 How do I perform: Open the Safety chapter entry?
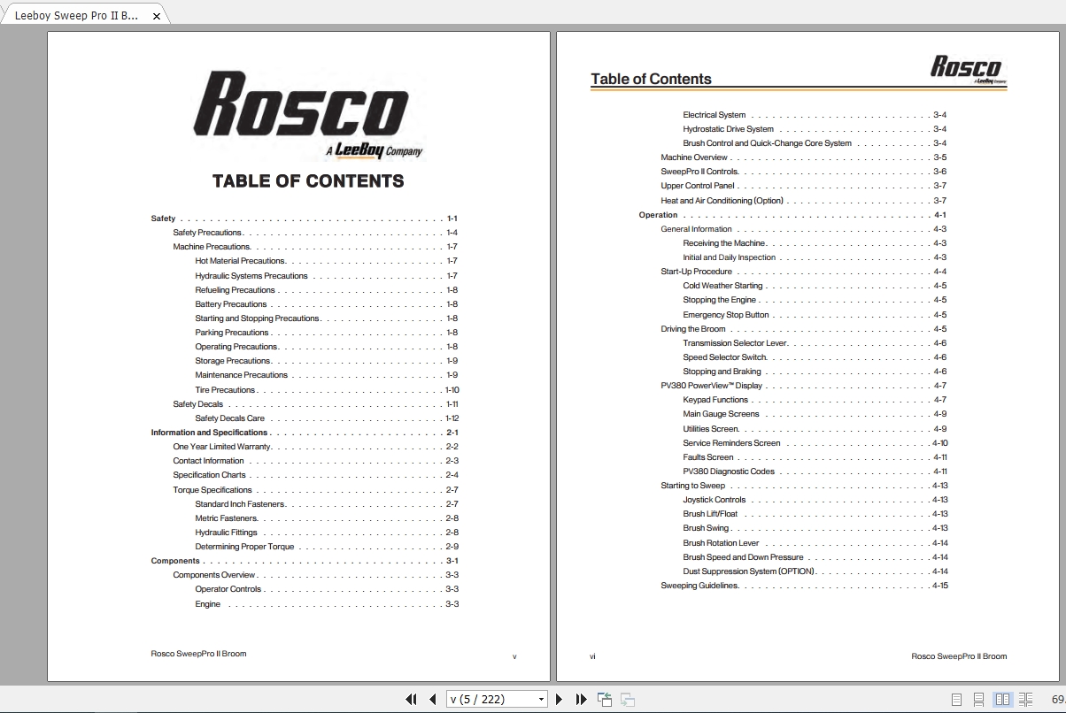coord(305,218)
